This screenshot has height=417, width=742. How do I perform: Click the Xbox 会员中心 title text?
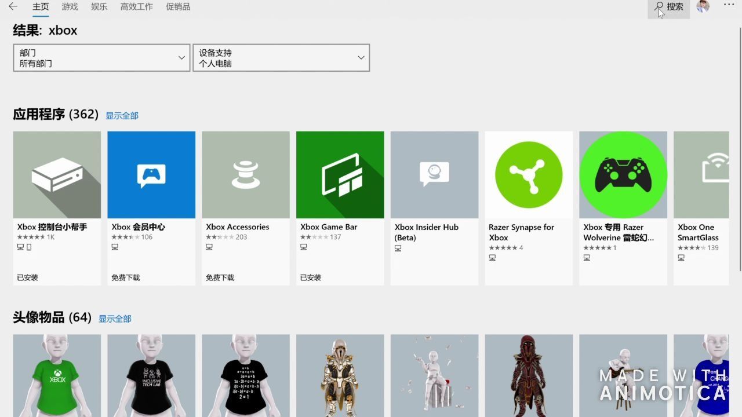139,227
